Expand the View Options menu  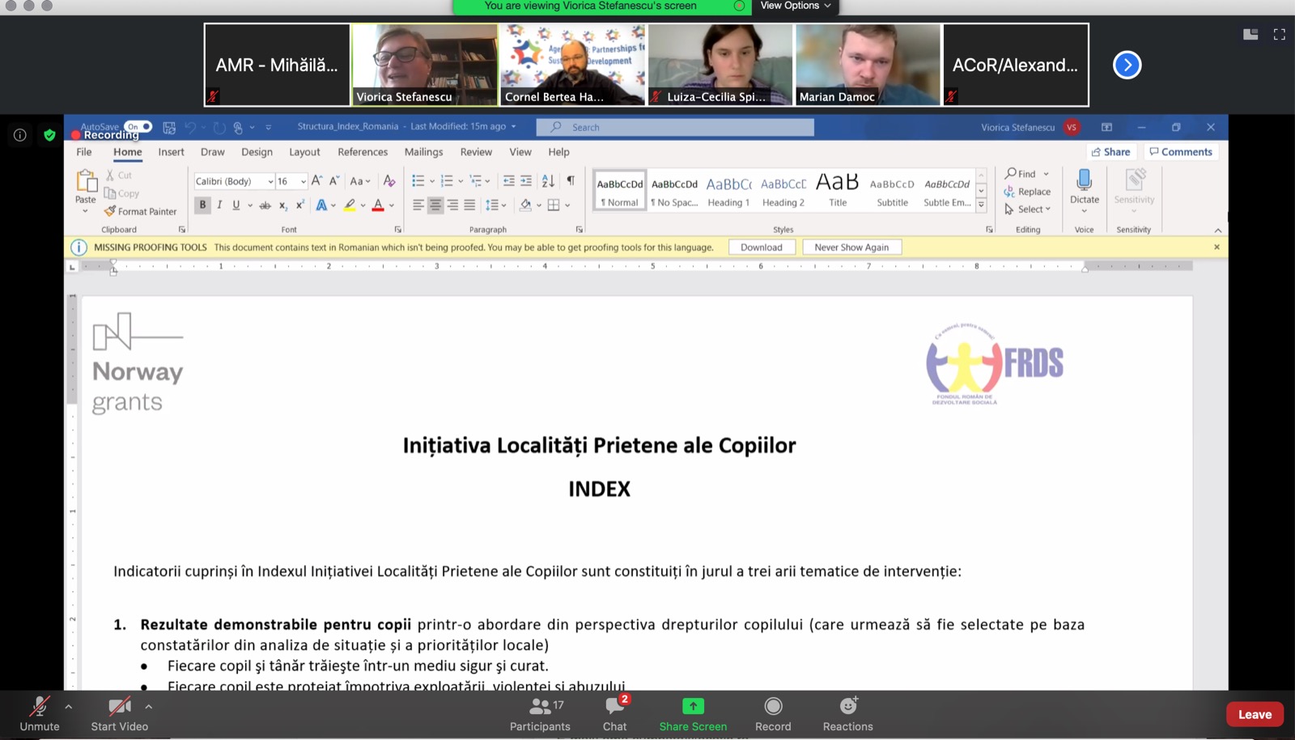[795, 6]
